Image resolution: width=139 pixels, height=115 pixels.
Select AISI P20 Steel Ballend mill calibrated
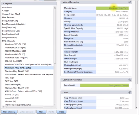click(x=29, y=75)
